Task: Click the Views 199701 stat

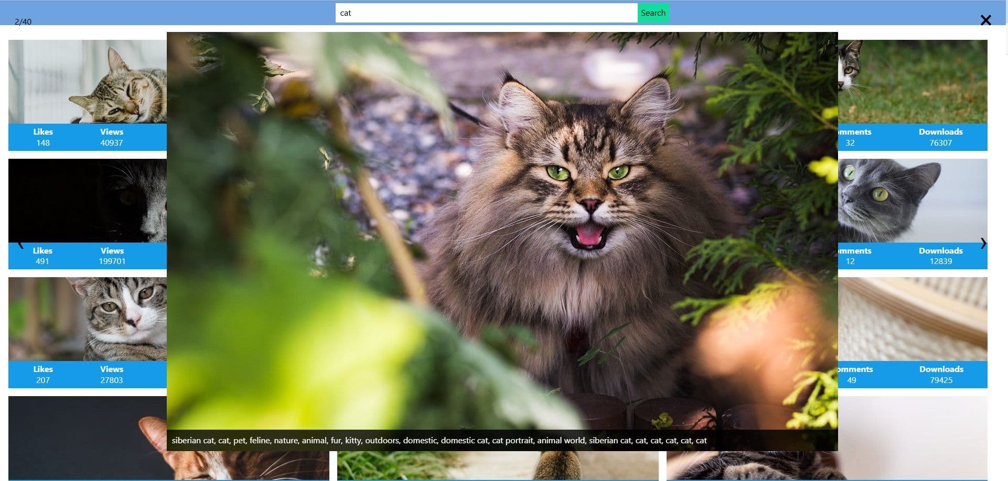Action: point(112,256)
